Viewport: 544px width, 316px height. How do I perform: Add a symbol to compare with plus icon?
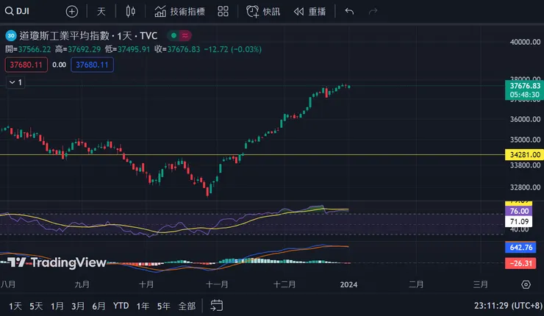(72, 12)
